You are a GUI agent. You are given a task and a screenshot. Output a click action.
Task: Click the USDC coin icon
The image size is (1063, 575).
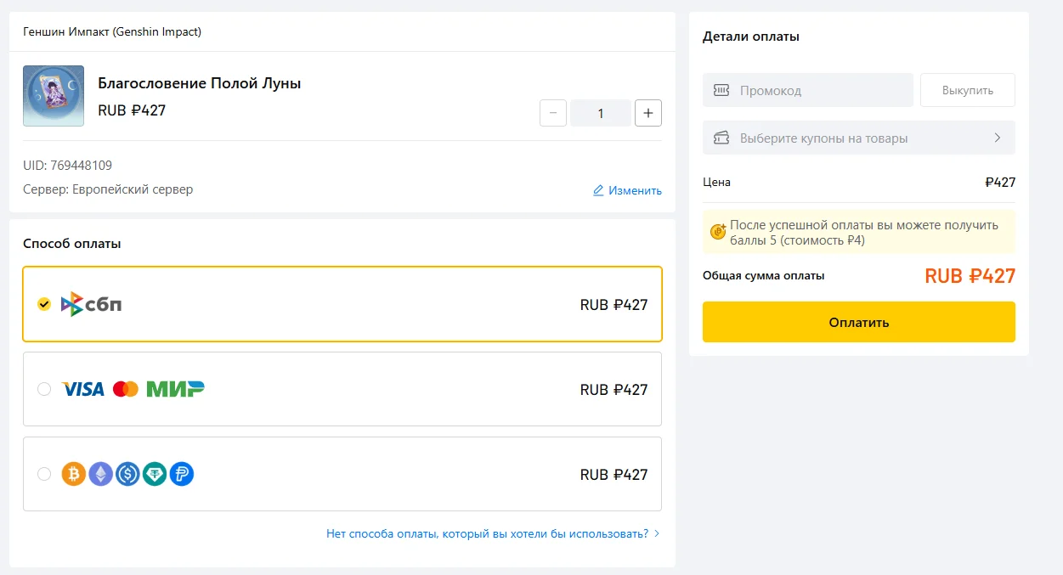pos(128,474)
